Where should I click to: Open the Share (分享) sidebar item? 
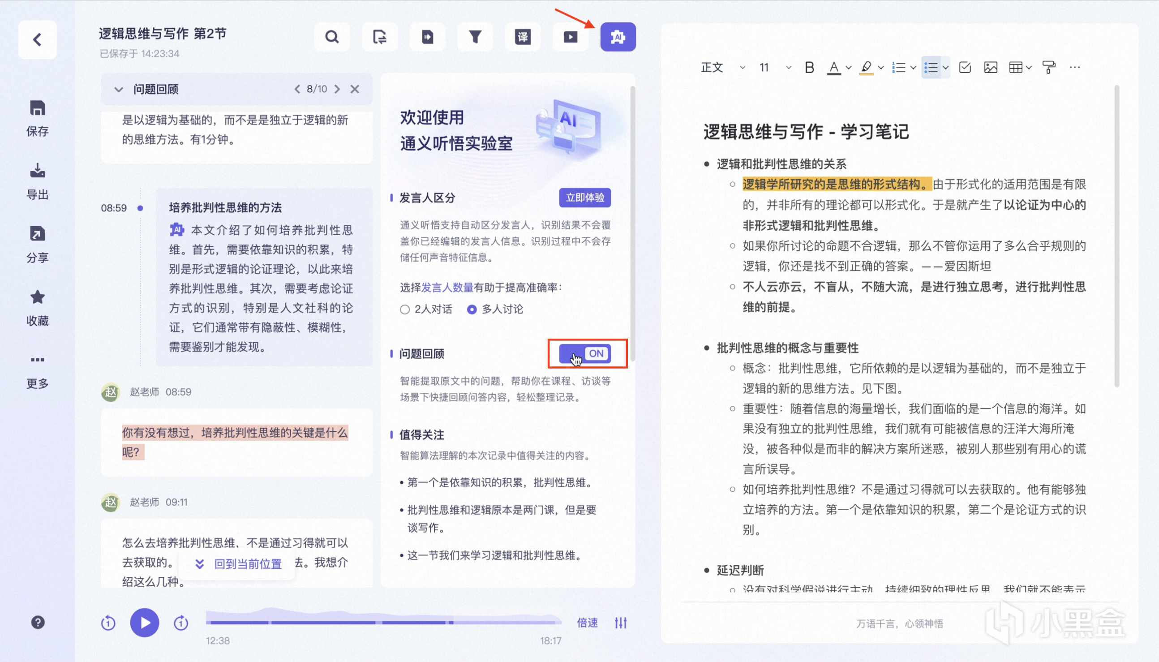[x=37, y=234]
